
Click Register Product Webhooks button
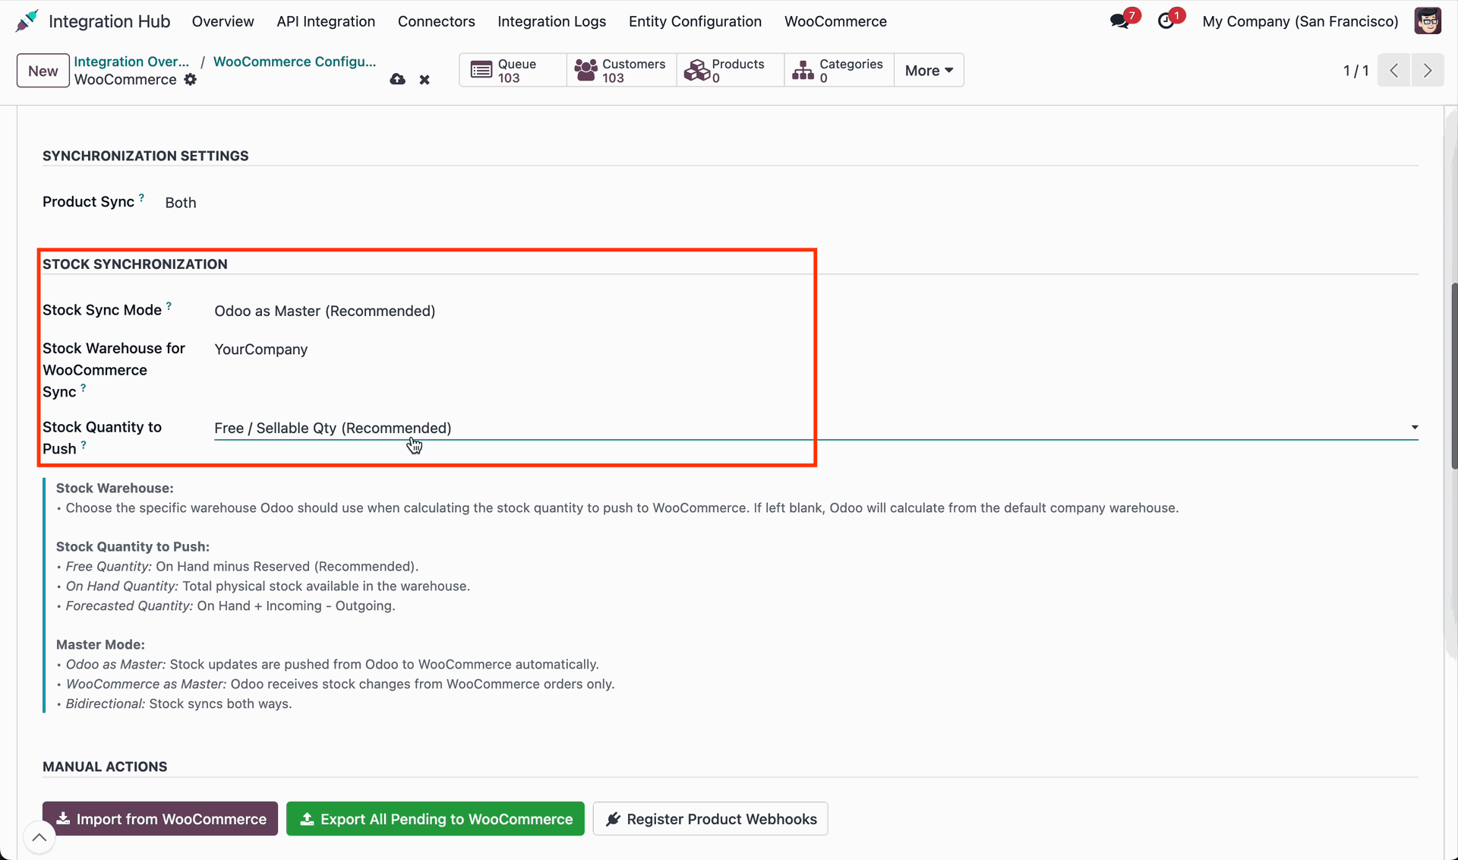710,819
